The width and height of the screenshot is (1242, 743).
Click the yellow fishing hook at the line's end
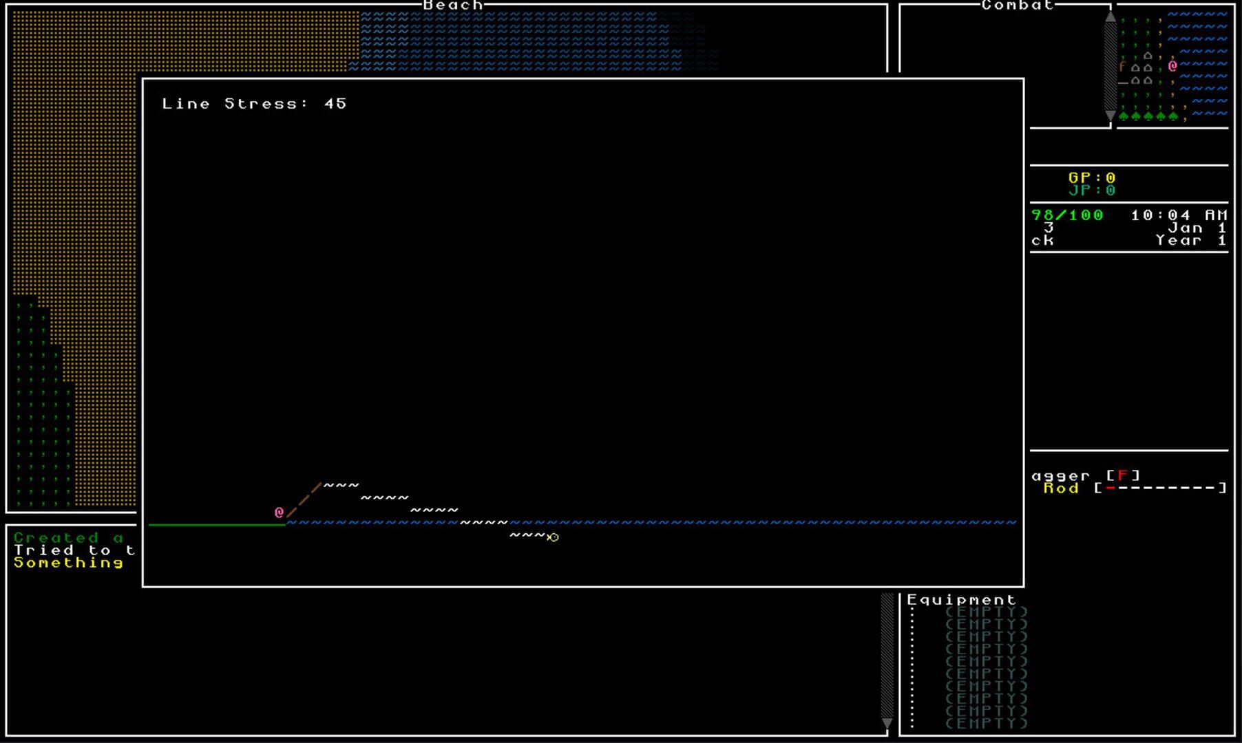point(554,537)
